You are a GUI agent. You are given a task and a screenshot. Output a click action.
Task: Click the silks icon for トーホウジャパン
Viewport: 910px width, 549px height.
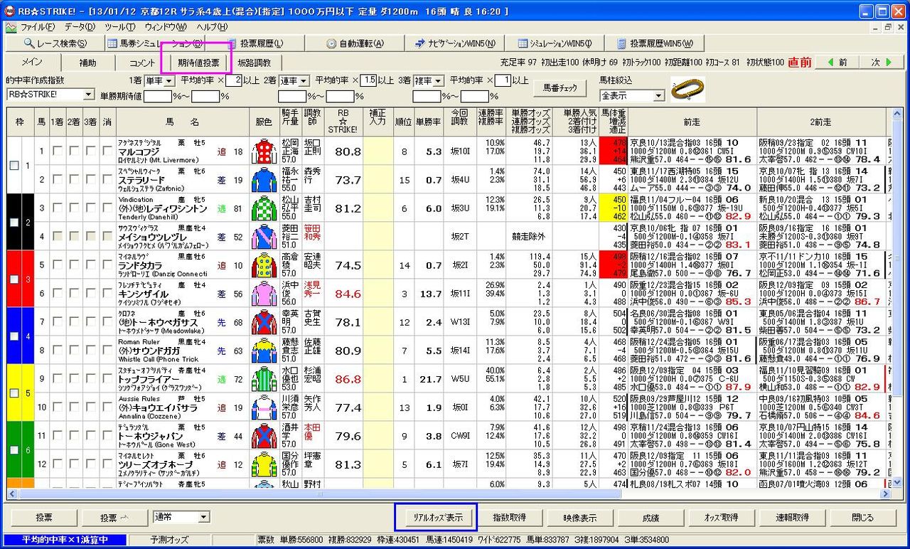pos(264,435)
